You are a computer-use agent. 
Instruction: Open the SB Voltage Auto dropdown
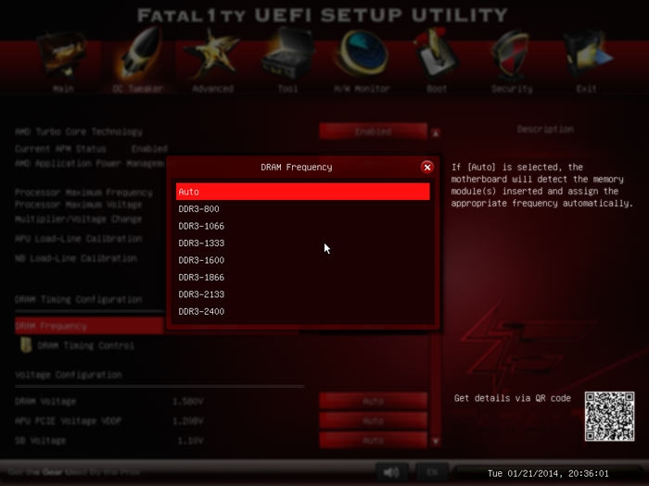(373, 441)
